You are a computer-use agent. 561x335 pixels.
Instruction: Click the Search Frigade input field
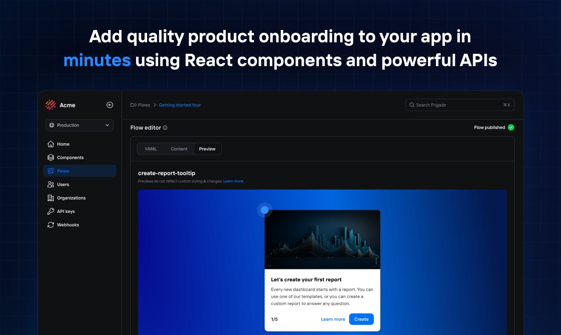(x=460, y=105)
